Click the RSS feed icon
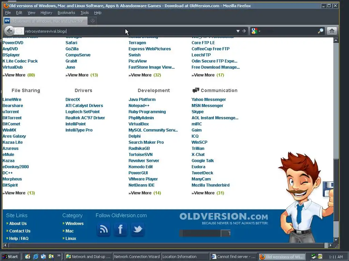The width and height of the screenshot is (349, 261). click(104, 229)
